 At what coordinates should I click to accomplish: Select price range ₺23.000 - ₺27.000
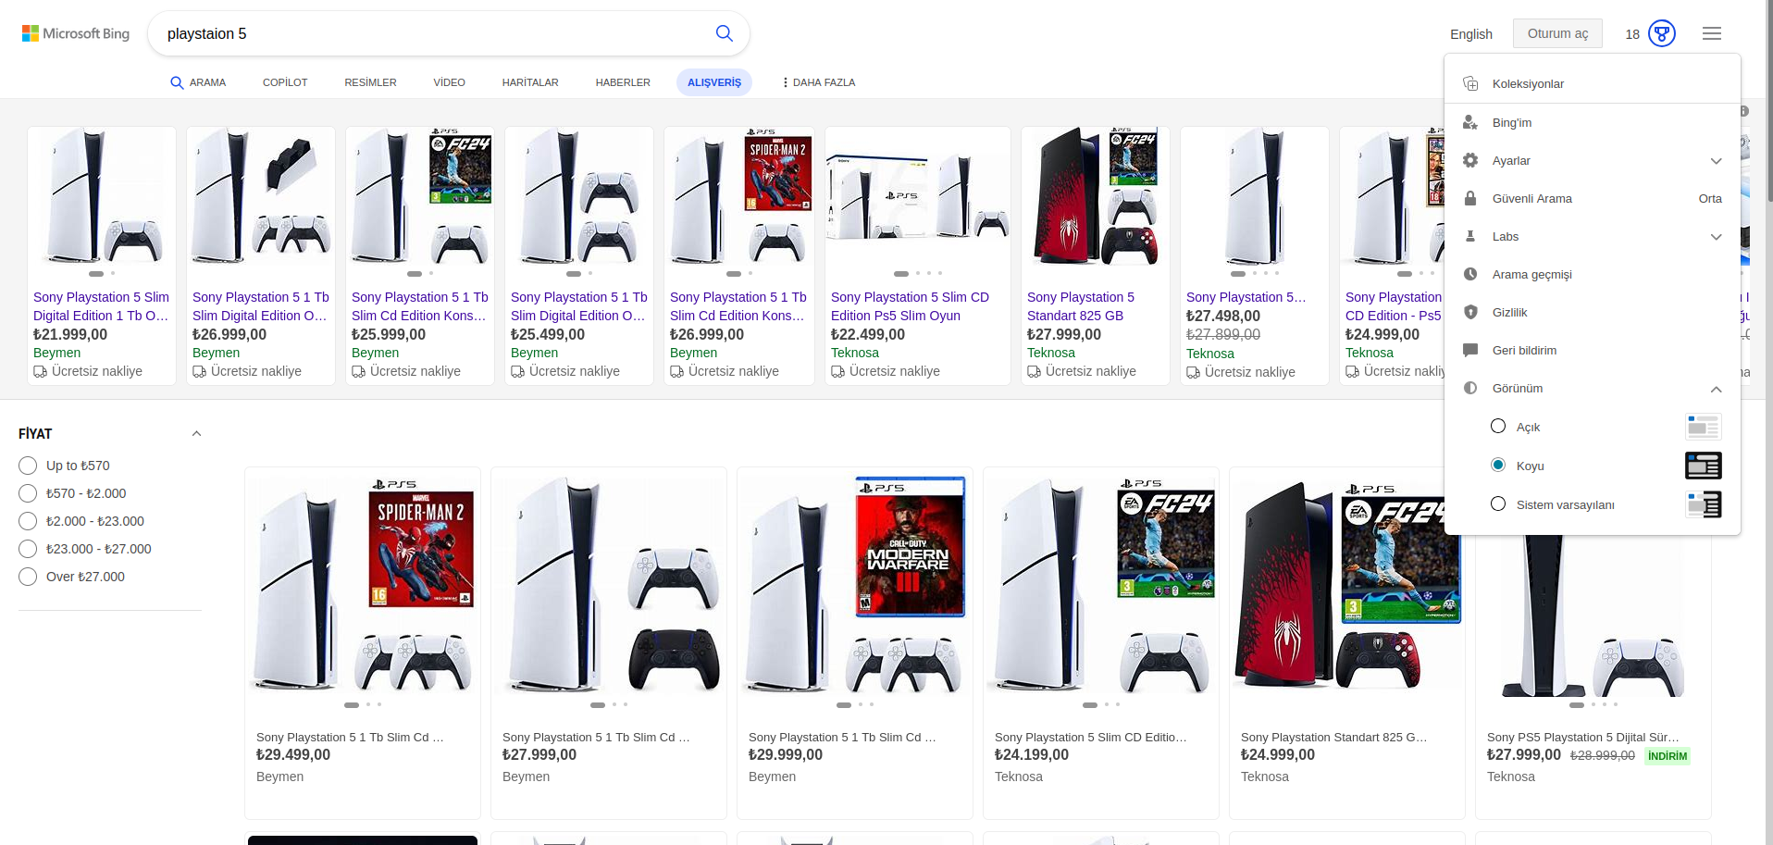coord(28,549)
